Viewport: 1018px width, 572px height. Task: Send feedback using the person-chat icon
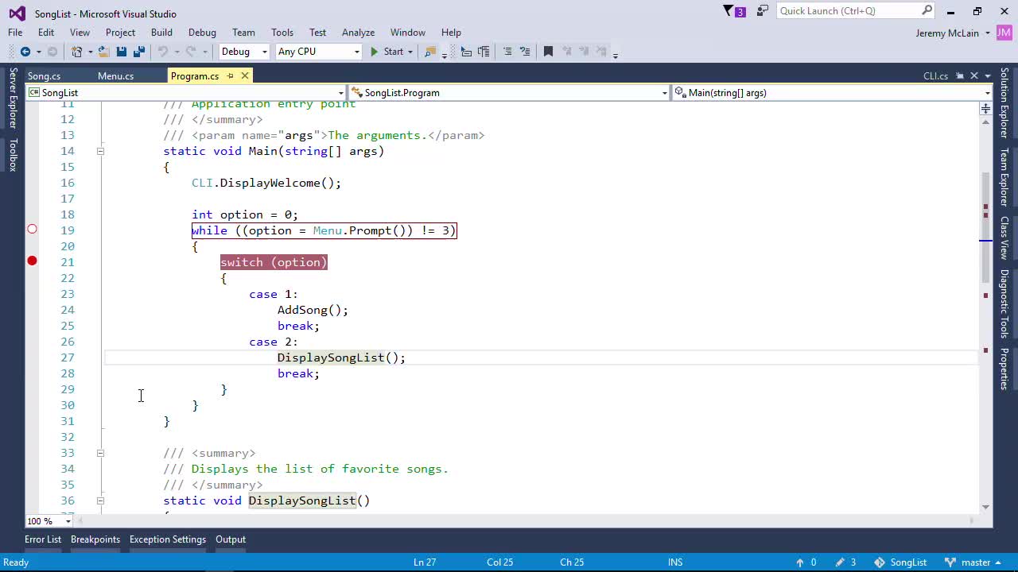(x=763, y=11)
